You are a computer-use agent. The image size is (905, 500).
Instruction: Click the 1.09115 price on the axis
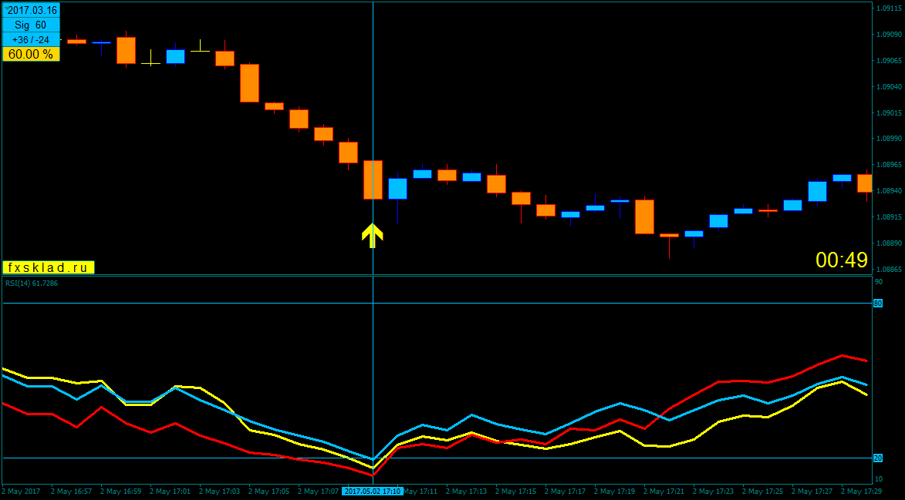(x=887, y=8)
